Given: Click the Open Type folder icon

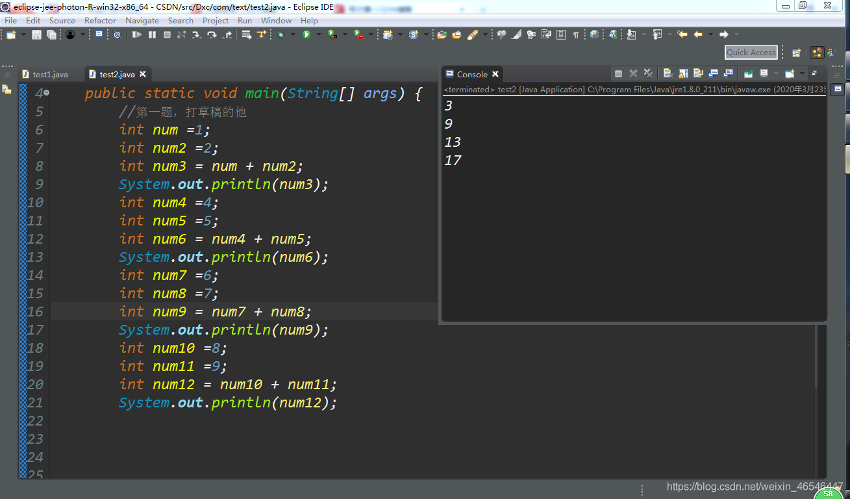Looking at the screenshot, I should tap(442, 34).
